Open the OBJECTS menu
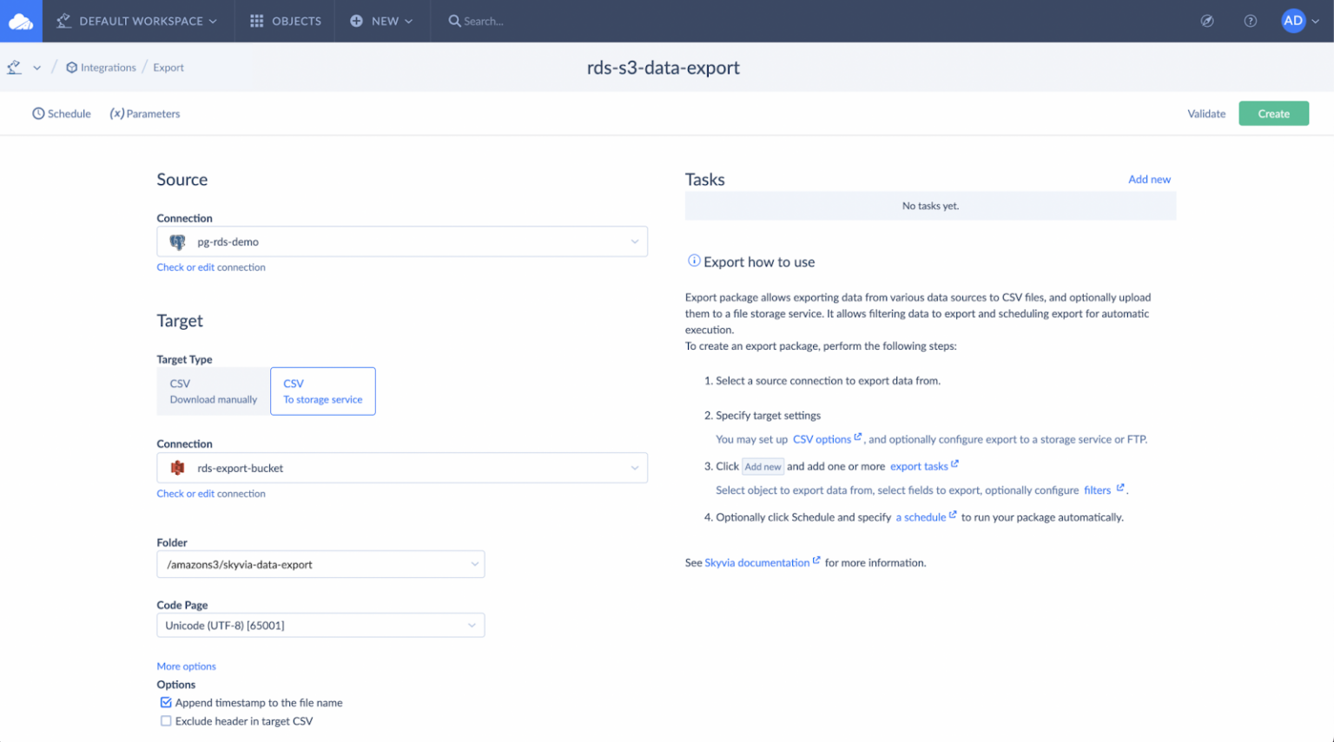 [x=284, y=20]
